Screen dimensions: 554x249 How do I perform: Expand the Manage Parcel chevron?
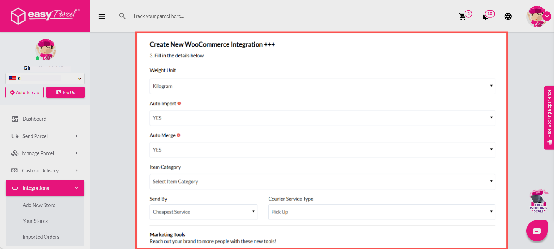coord(76,153)
